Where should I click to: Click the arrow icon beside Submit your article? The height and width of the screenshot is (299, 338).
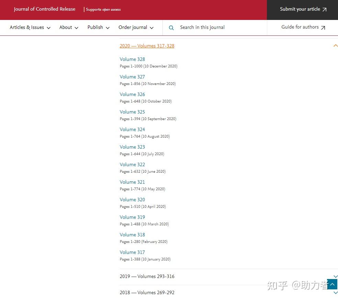click(x=324, y=10)
